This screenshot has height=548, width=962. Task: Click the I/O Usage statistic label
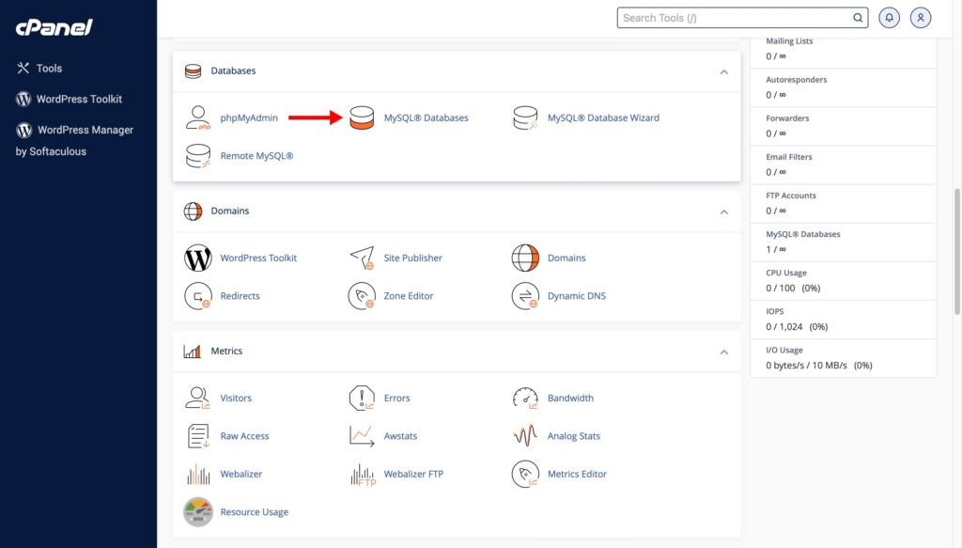(784, 350)
